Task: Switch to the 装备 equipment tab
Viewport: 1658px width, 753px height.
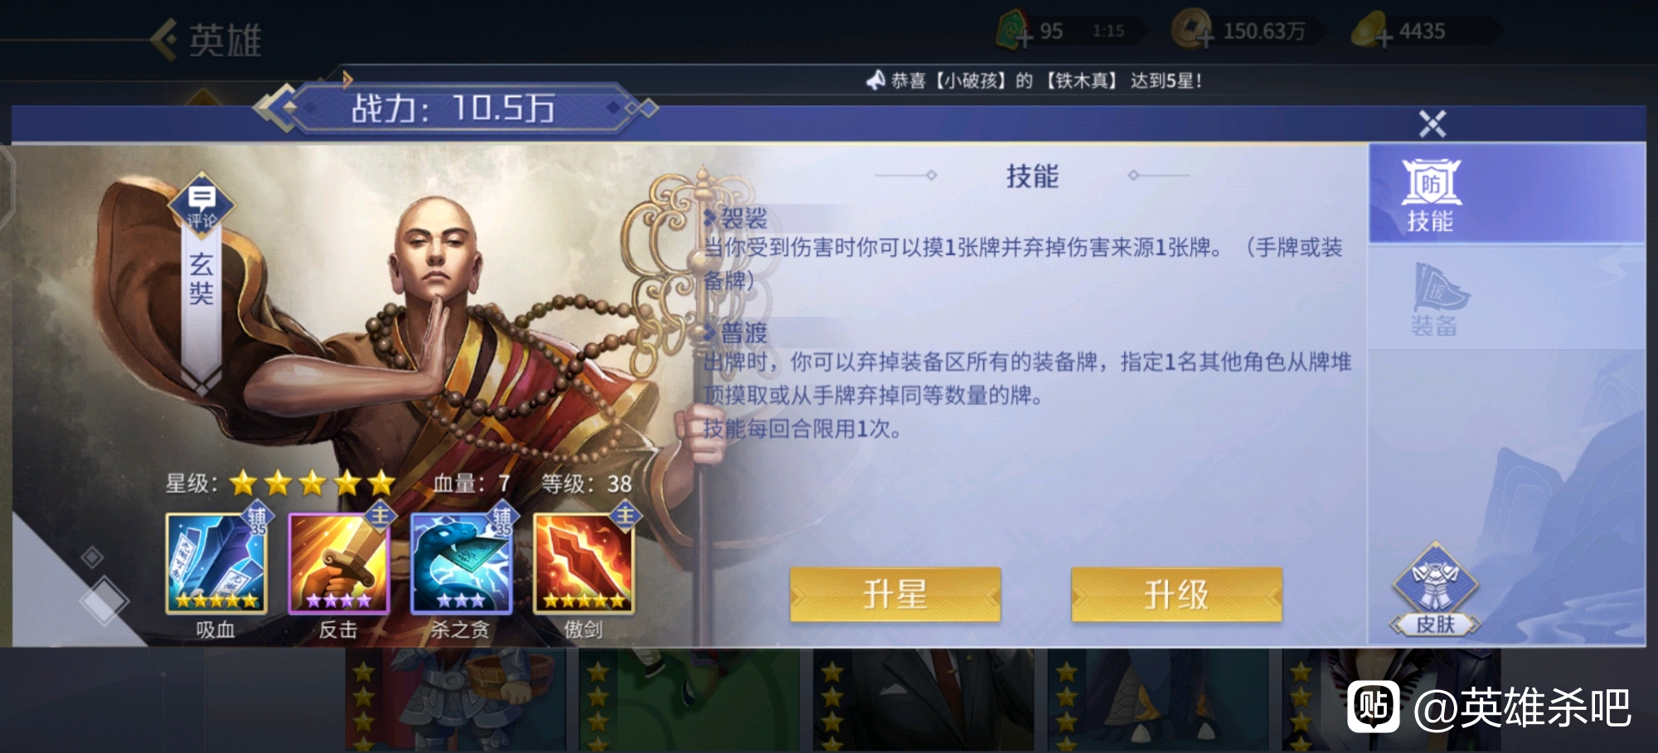Action: pos(1436,298)
